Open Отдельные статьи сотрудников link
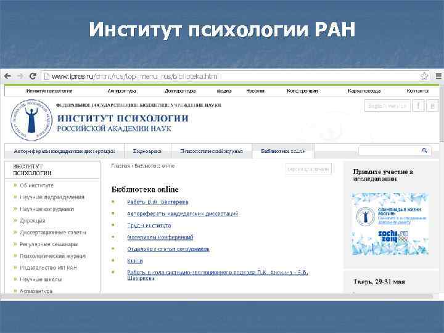Viewport: 444px width, 333px height. [x=168, y=249]
